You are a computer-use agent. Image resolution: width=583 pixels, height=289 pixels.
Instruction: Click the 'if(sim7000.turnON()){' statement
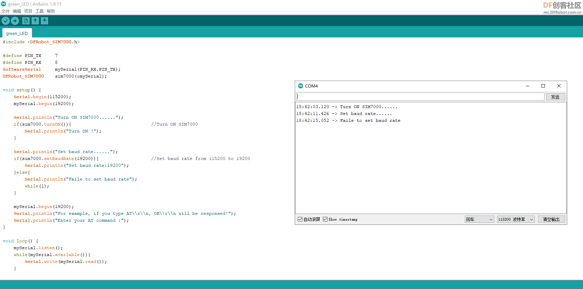pos(43,124)
